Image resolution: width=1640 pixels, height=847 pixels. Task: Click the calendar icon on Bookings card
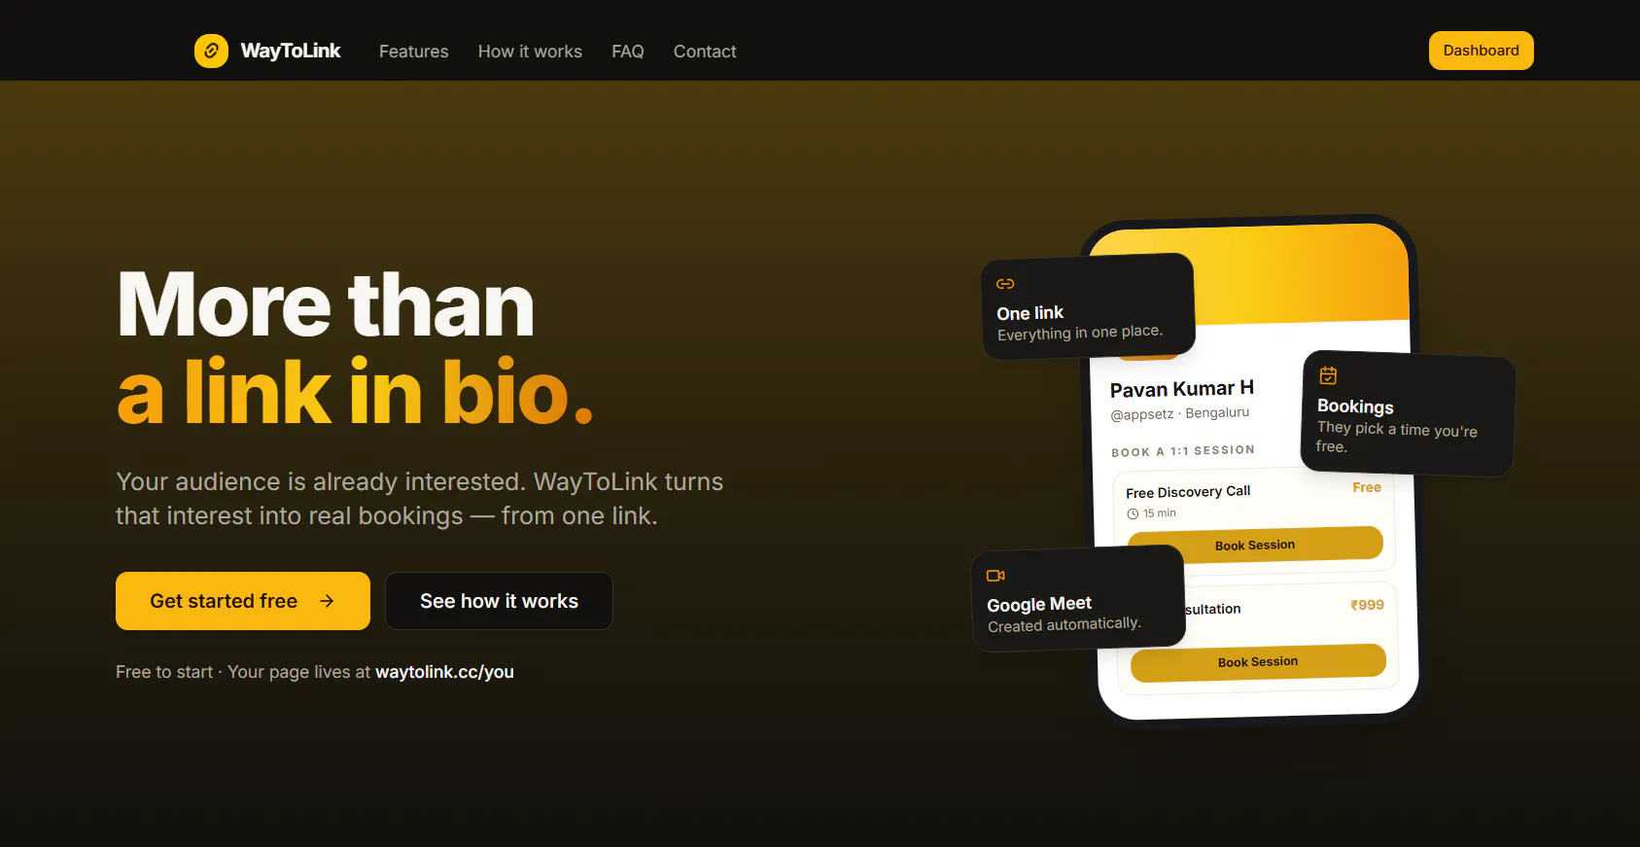click(x=1328, y=375)
